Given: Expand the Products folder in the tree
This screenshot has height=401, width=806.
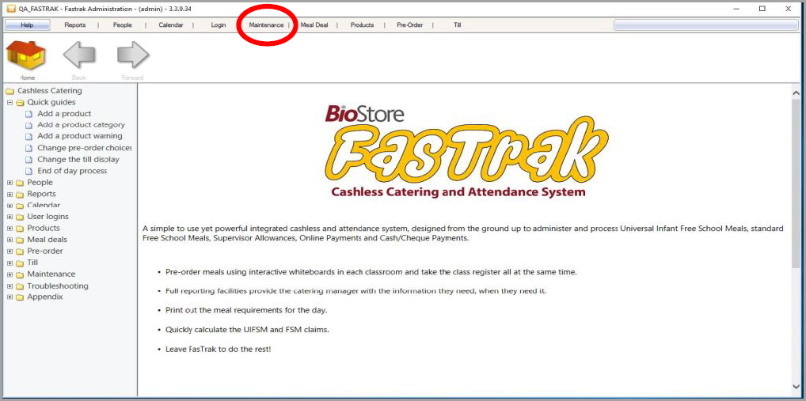Looking at the screenshot, I should pos(10,229).
